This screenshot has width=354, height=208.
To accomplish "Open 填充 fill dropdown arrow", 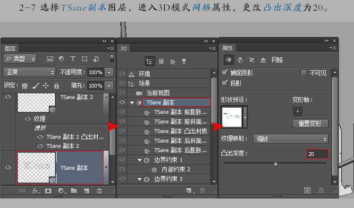I will [109, 85].
